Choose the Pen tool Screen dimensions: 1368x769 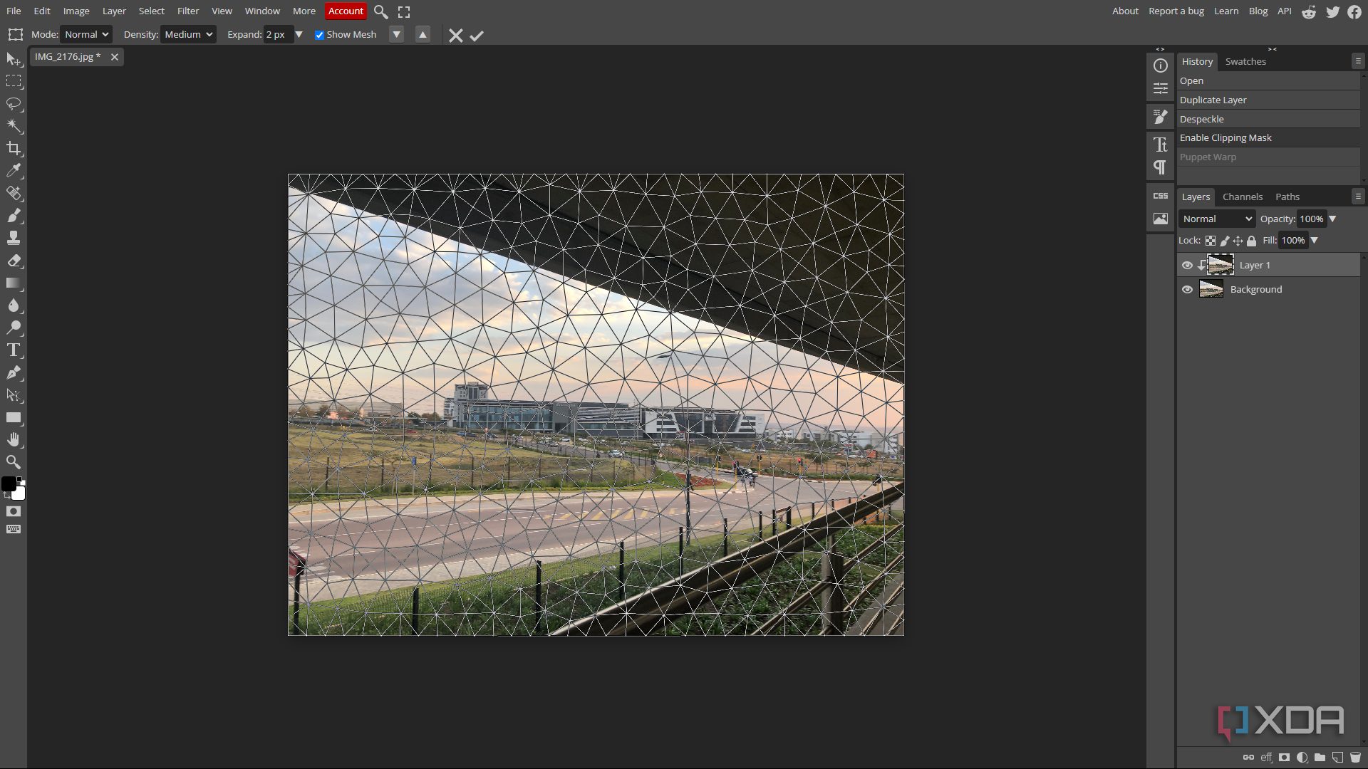14,372
